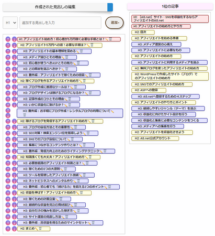Click the 追加 add button

point(115,23)
